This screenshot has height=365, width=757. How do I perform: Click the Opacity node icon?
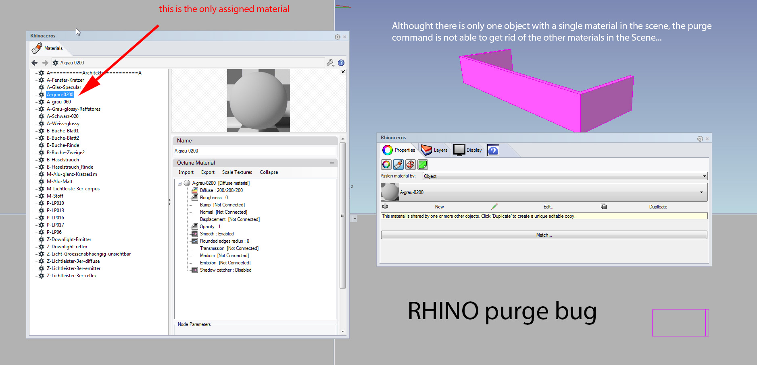195,227
